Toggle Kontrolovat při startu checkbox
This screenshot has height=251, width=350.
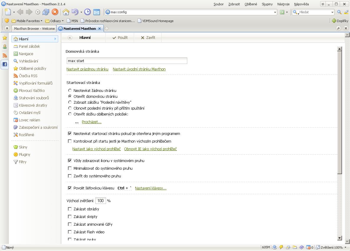tap(70, 141)
